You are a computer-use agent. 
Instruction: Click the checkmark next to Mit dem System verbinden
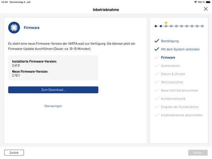pos(157,49)
